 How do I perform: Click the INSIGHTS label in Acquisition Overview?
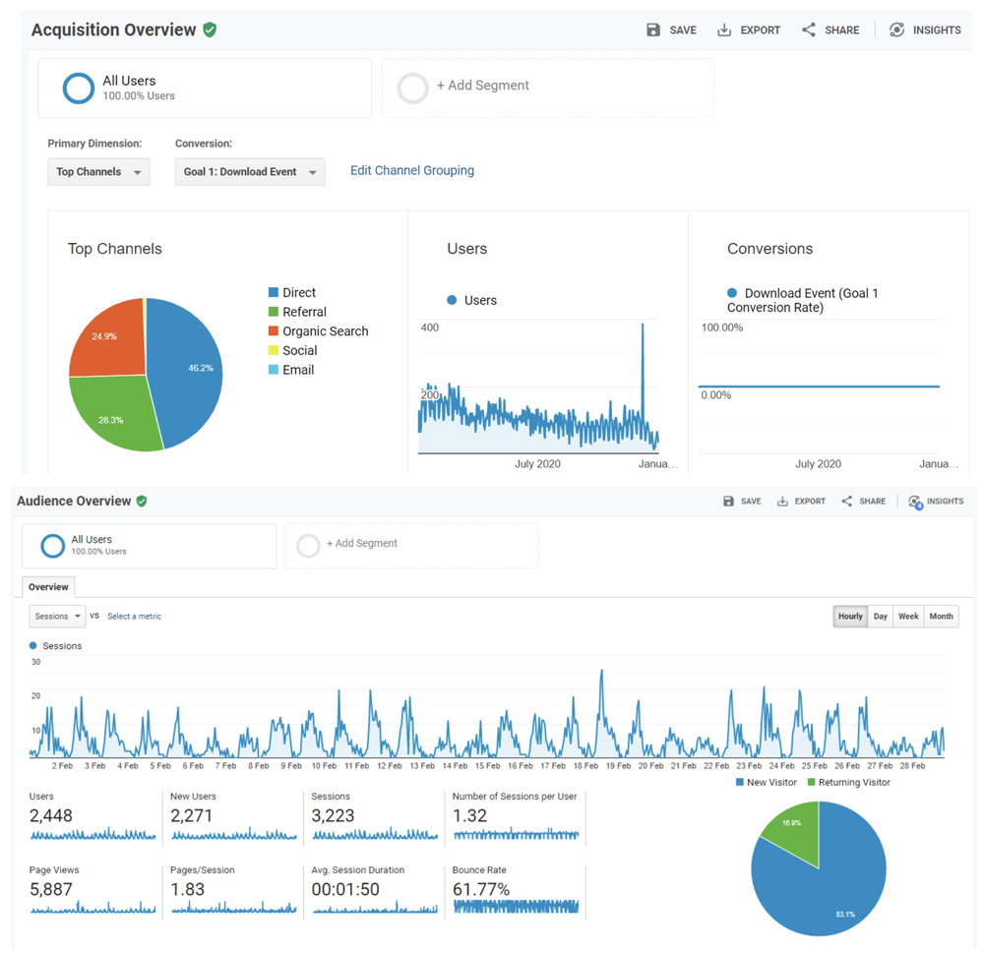(937, 30)
